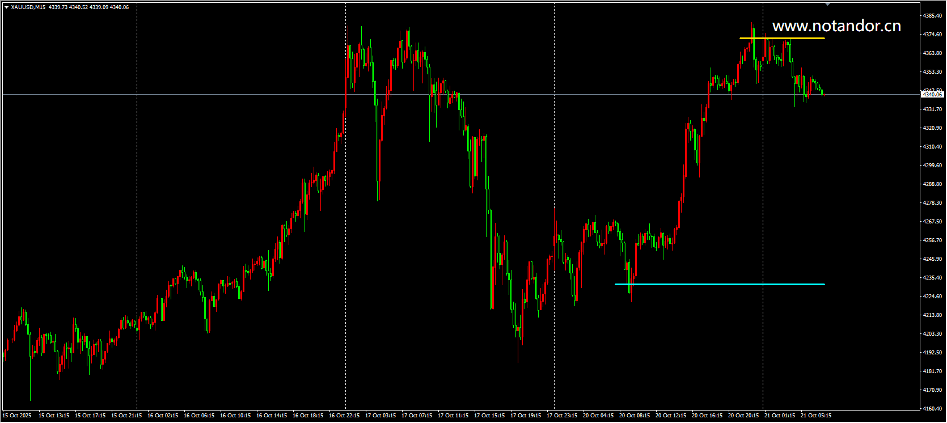
Task: Click the current price label 4340.06
Action: point(933,94)
